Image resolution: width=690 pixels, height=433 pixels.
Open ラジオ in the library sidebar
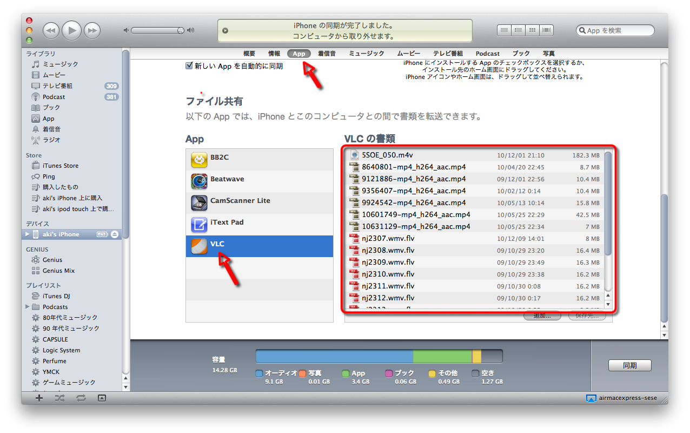tap(51, 140)
